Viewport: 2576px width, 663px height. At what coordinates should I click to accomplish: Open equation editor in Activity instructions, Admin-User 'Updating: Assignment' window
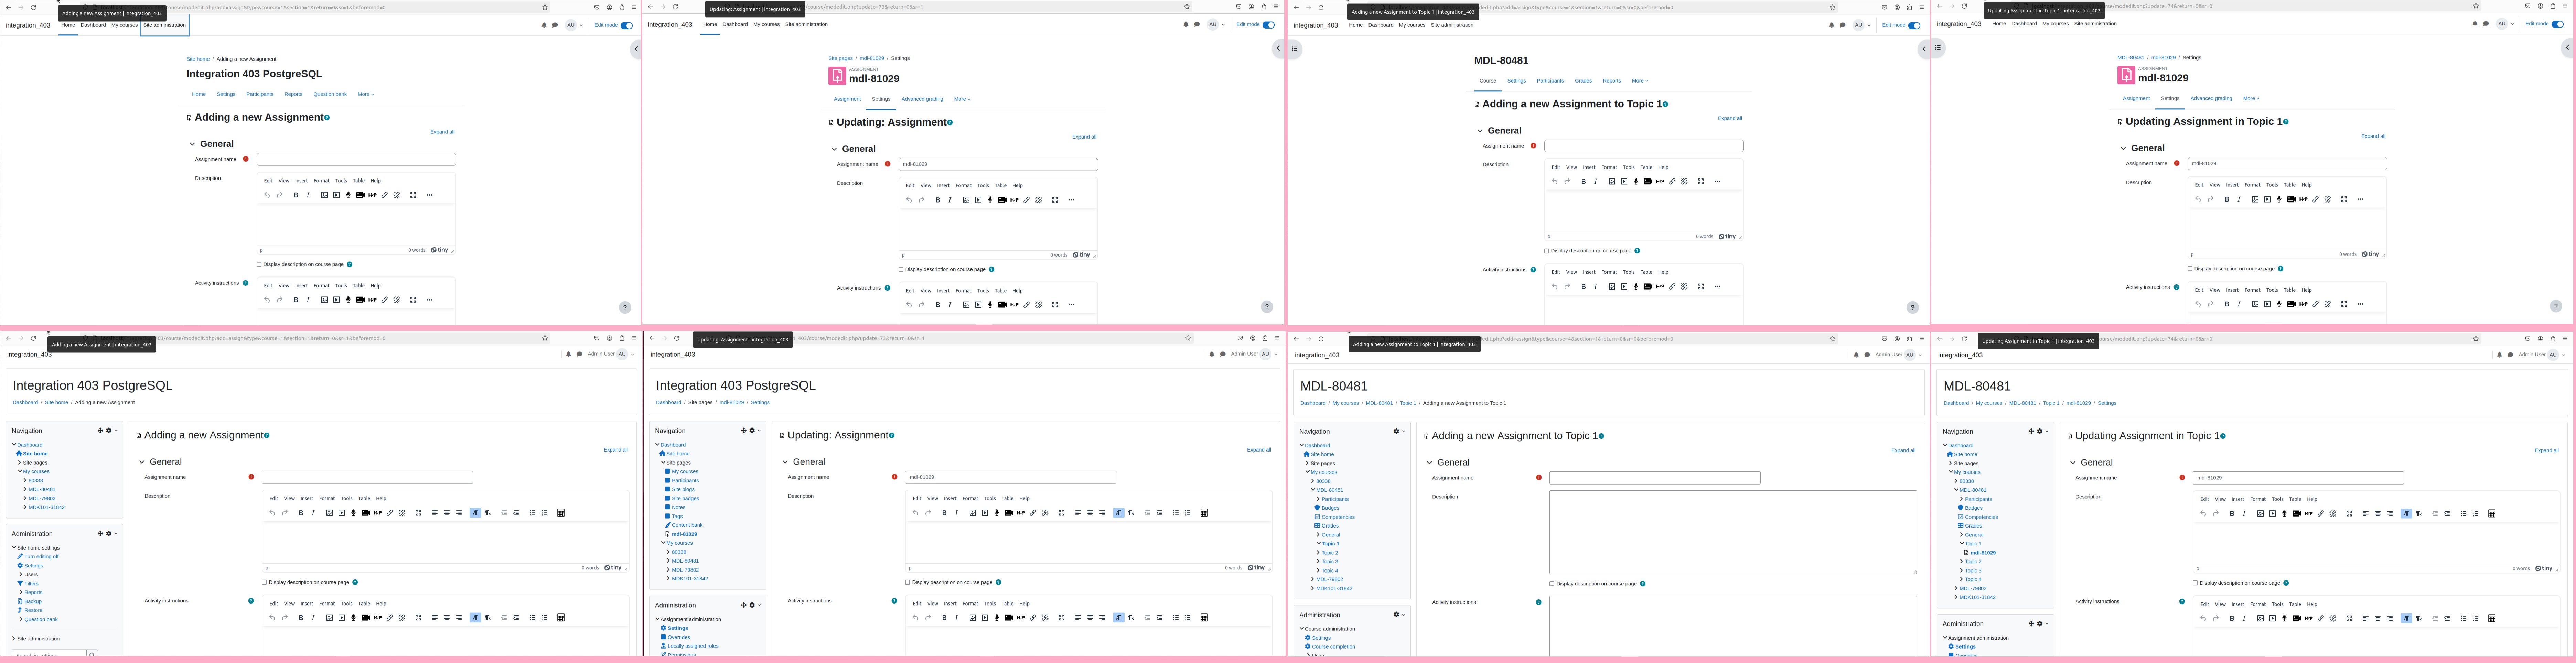1204,618
